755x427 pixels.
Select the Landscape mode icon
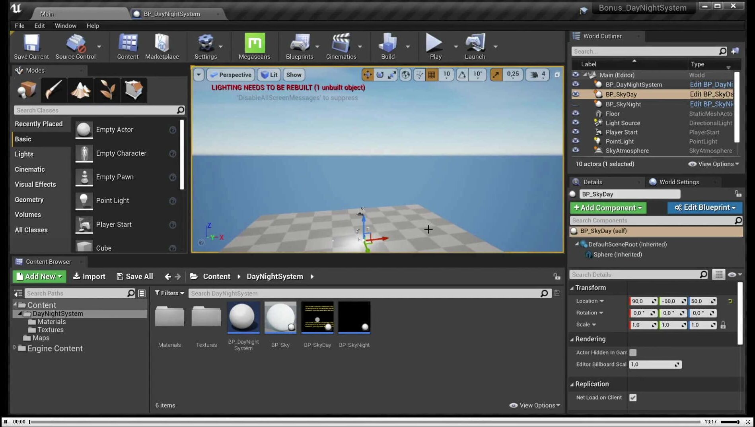[80, 90]
